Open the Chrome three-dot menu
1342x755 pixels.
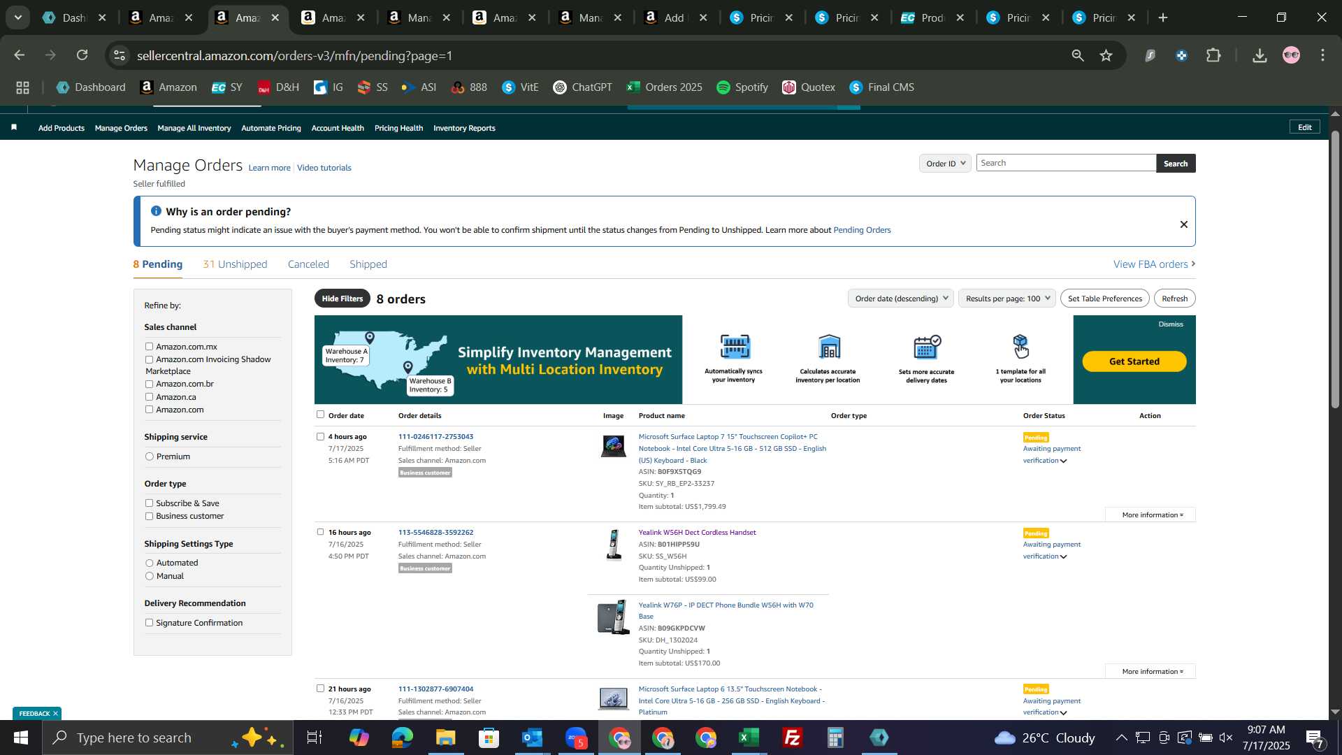1322,55
